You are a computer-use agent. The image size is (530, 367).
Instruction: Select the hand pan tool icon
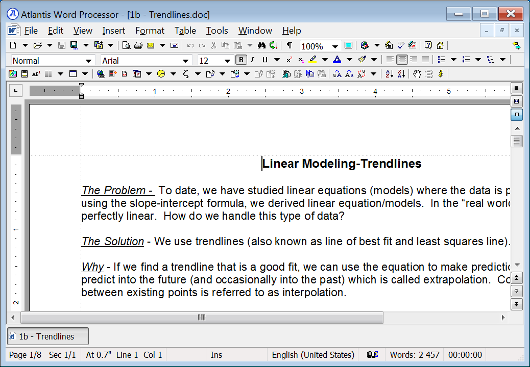pyautogui.click(x=417, y=74)
